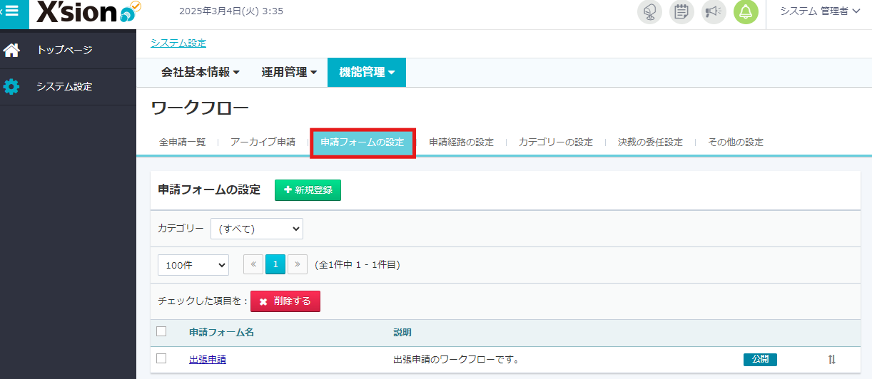Switch to 決裁の委任設定 tab

pos(650,142)
